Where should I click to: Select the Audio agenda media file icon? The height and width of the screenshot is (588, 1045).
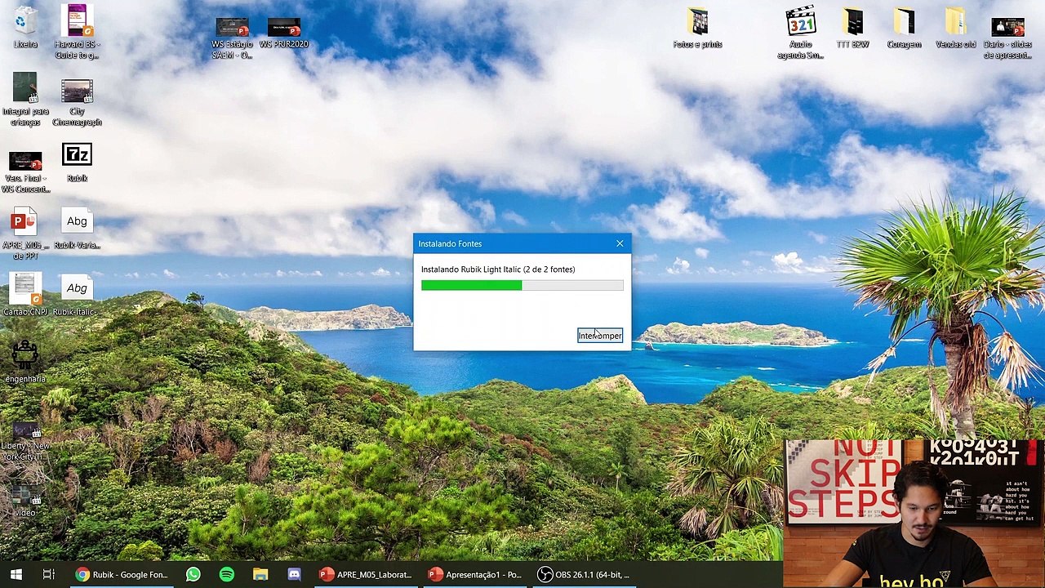801,33
